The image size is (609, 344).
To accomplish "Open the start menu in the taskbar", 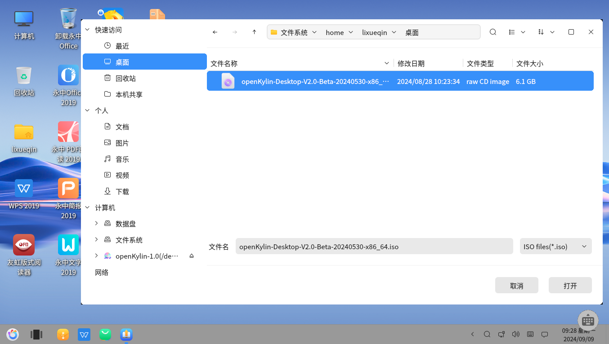I will point(13,334).
